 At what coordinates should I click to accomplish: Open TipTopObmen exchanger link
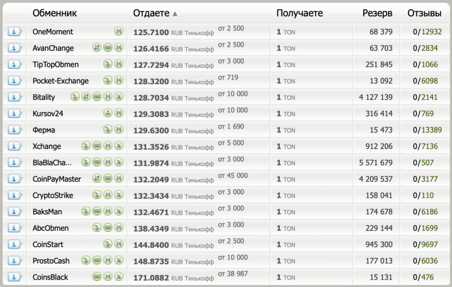(55, 64)
